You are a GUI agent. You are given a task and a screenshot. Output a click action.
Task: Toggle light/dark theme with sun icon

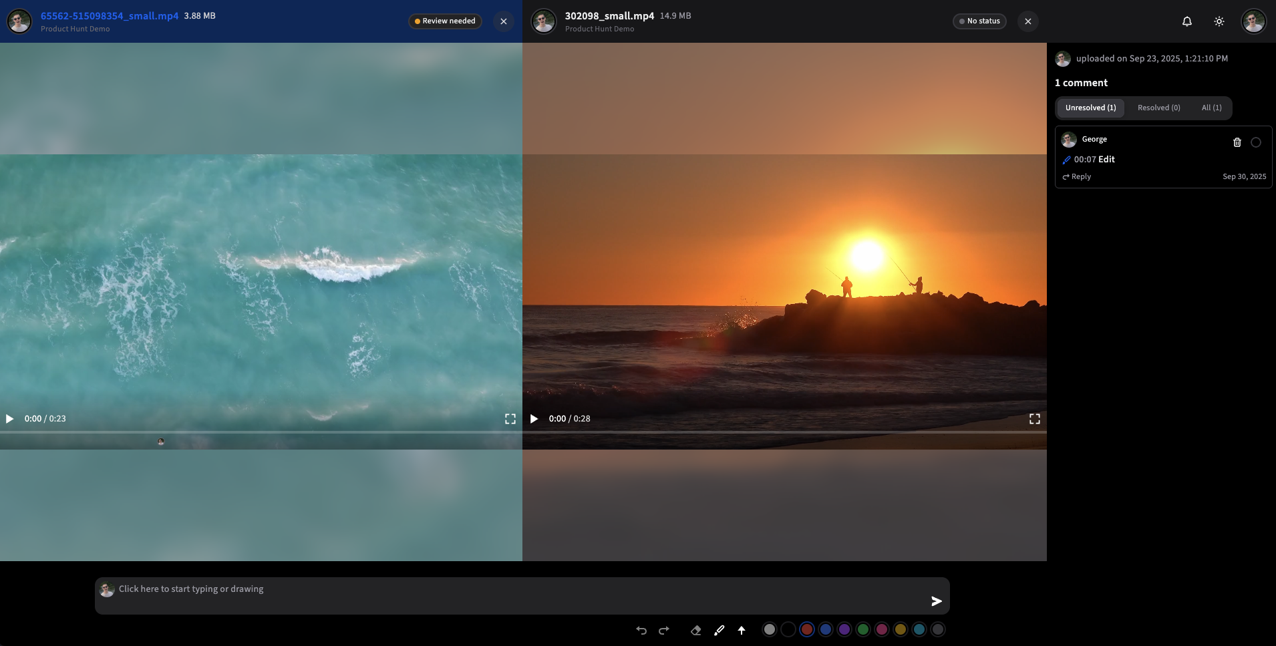point(1219,21)
